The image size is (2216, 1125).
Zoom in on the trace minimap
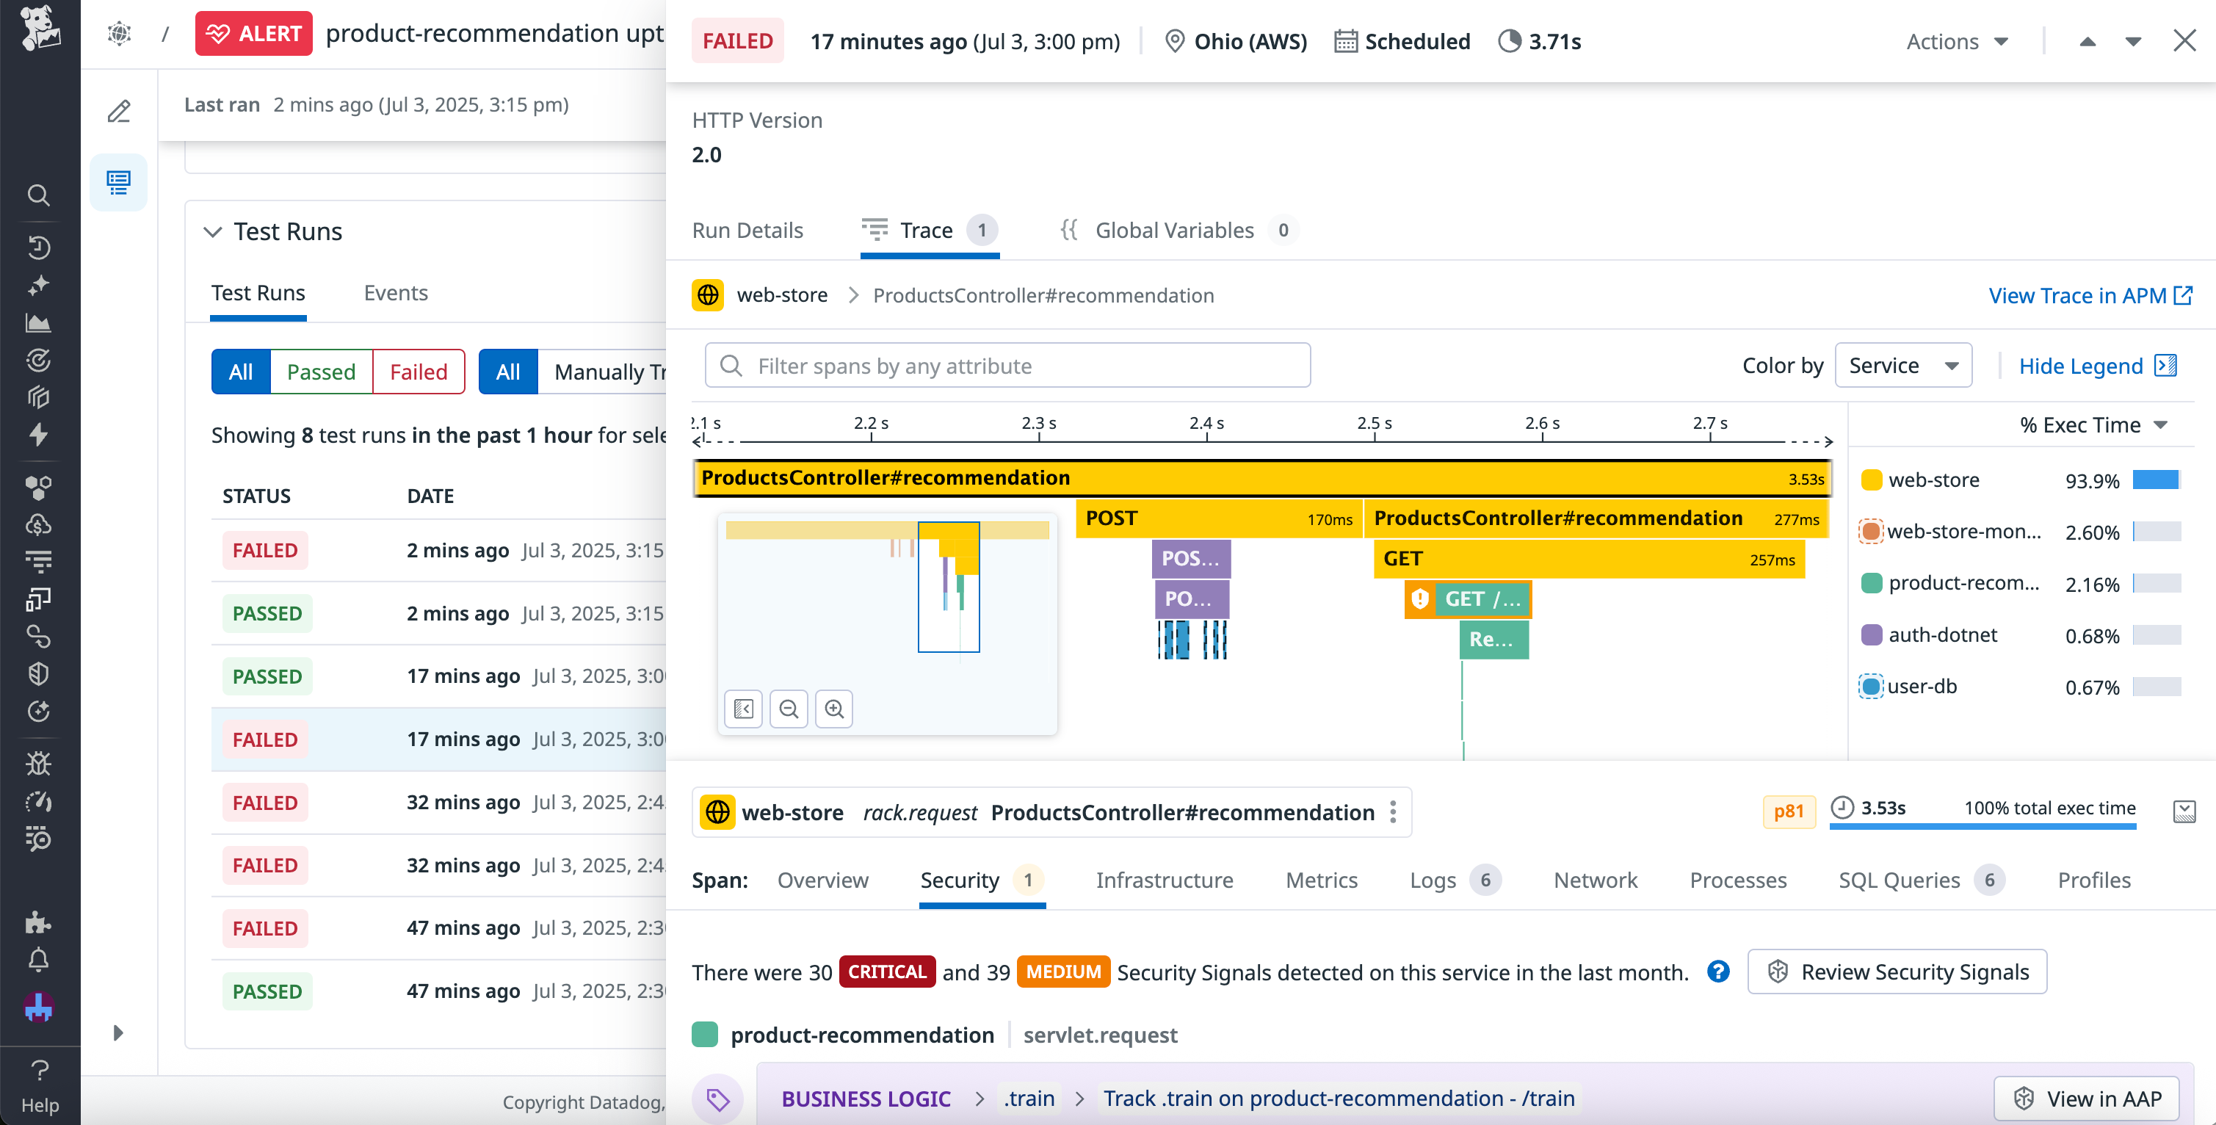[833, 709]
